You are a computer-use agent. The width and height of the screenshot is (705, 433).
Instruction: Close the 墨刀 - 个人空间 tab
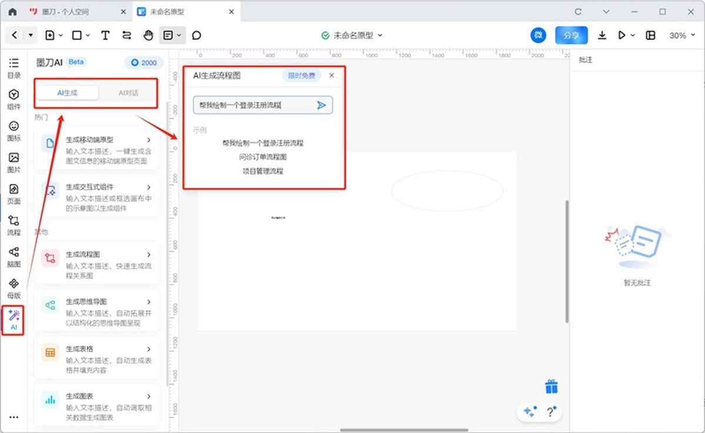pos(122,12)
